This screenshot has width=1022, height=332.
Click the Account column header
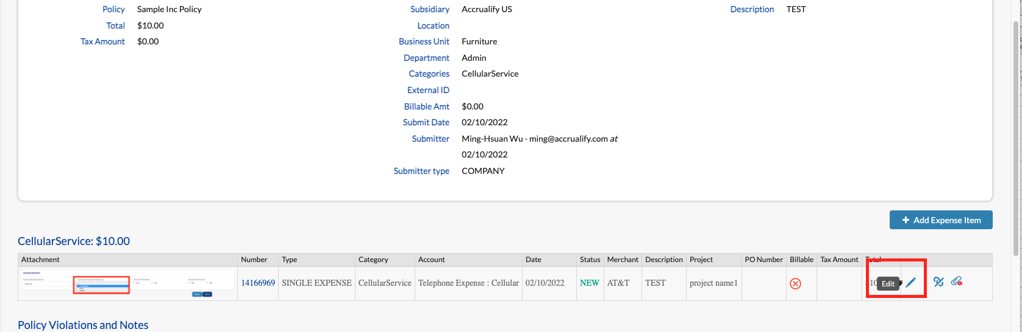tap(431, 260)
